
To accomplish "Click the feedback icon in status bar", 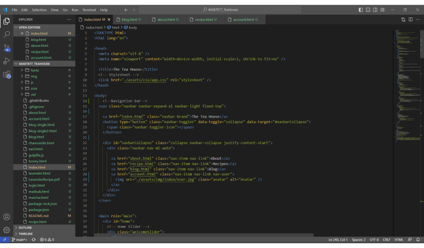I will (410, 240).
